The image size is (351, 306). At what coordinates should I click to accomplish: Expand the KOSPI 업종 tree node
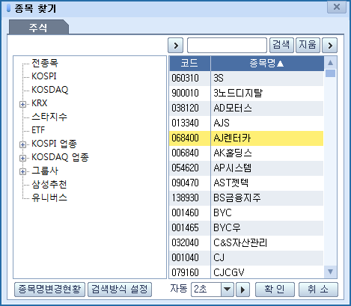pyautogui.click(x=22, y=144)
